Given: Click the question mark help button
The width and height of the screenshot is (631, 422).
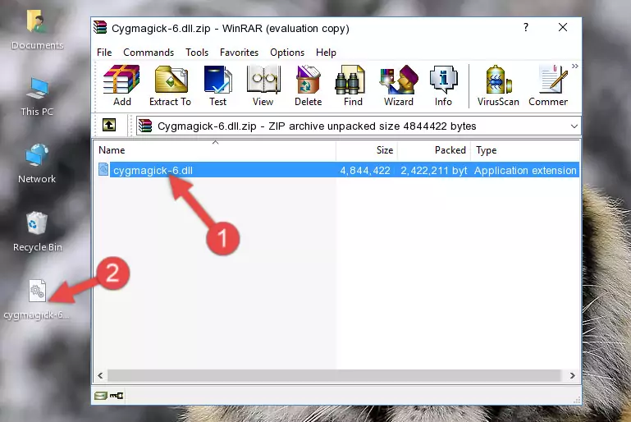Looking at the screenshot, I should click(x=526, y=27).
